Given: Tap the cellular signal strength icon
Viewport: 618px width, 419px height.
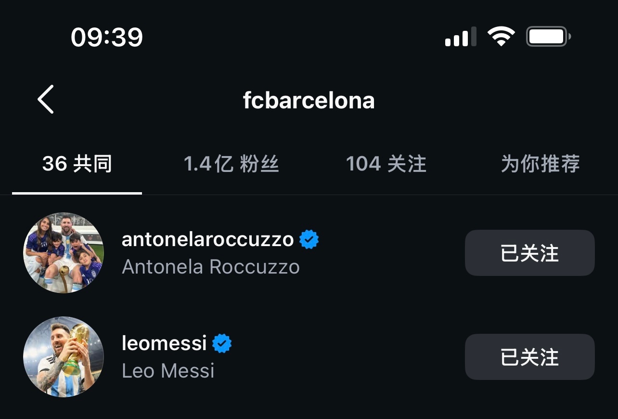Looking at the screenshot, I should [461, 37].
